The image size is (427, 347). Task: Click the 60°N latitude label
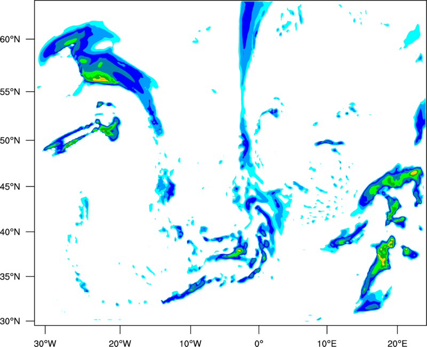tap(10, 40)
